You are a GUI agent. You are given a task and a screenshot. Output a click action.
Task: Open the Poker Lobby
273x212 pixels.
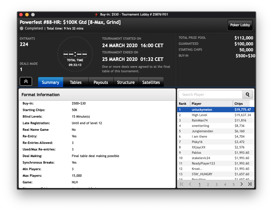pyautogui.click(x=240, y=25)
